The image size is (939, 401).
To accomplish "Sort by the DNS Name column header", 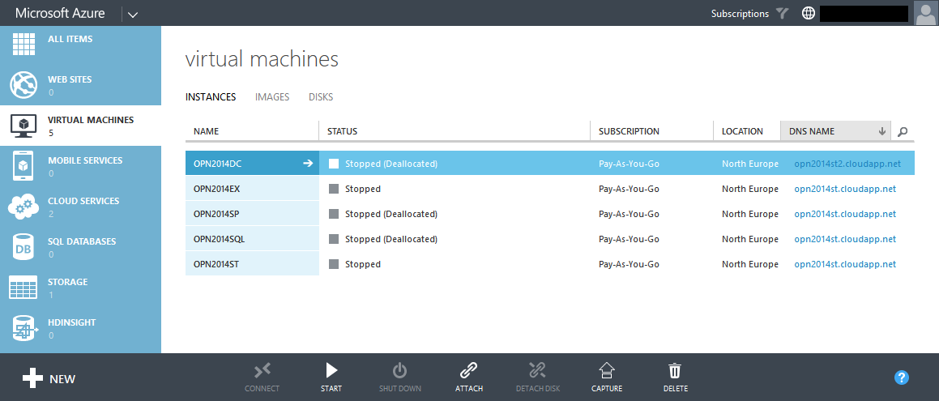I will click(x=836, y=131).
